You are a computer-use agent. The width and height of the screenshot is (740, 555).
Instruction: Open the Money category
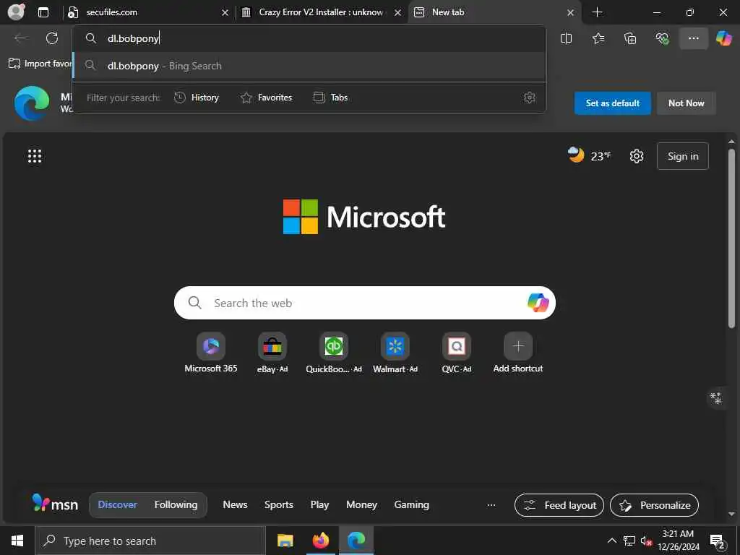pos(361,504)
